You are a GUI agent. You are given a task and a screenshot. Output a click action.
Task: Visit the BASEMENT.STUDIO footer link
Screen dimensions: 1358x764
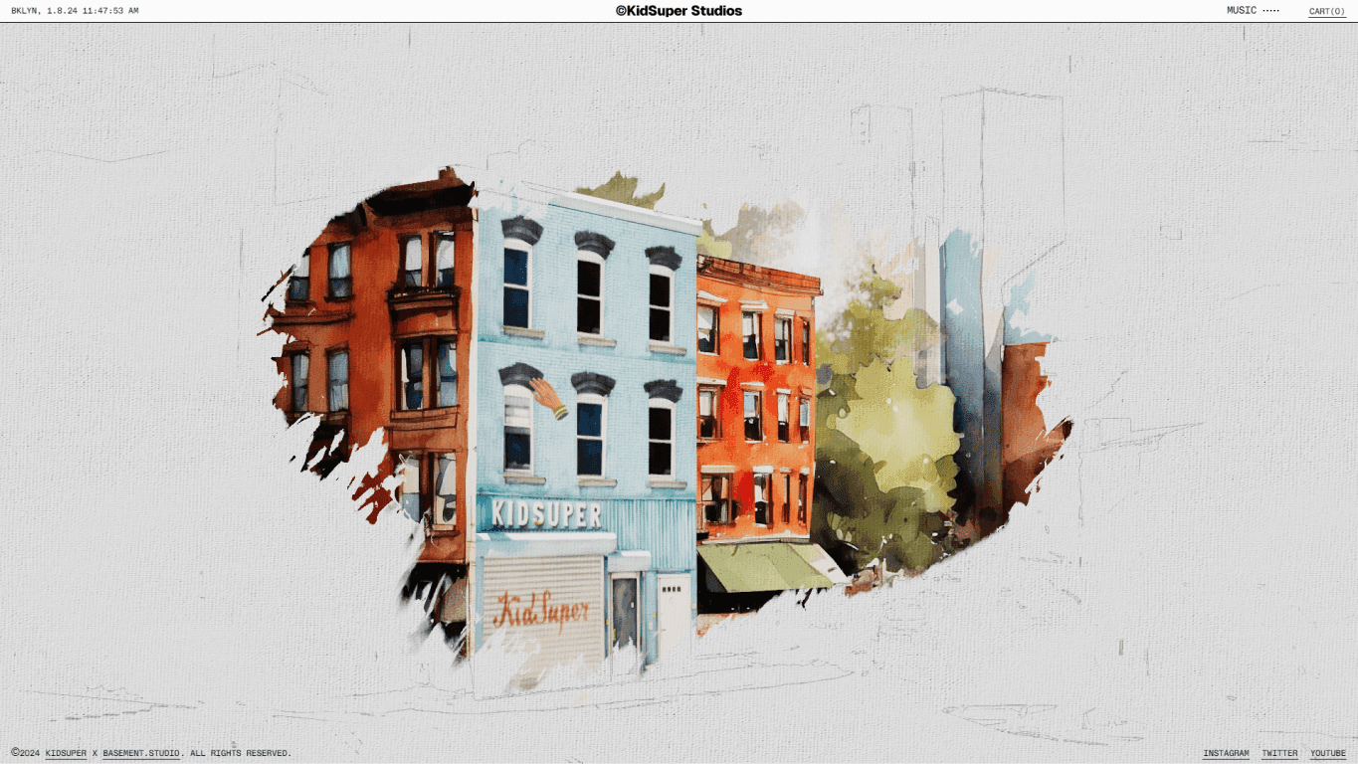pyautogui.click(x=141, y=754)
